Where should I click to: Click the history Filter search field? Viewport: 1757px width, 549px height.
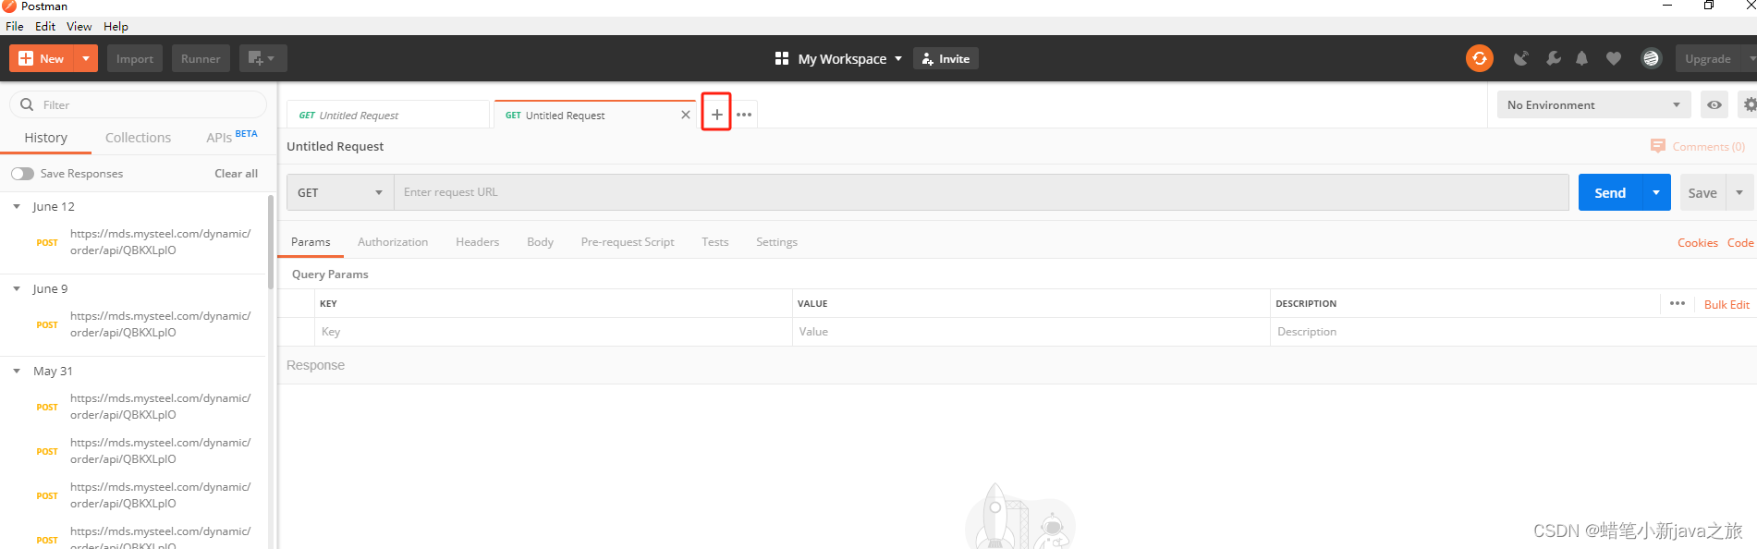[x=138, y=104]
